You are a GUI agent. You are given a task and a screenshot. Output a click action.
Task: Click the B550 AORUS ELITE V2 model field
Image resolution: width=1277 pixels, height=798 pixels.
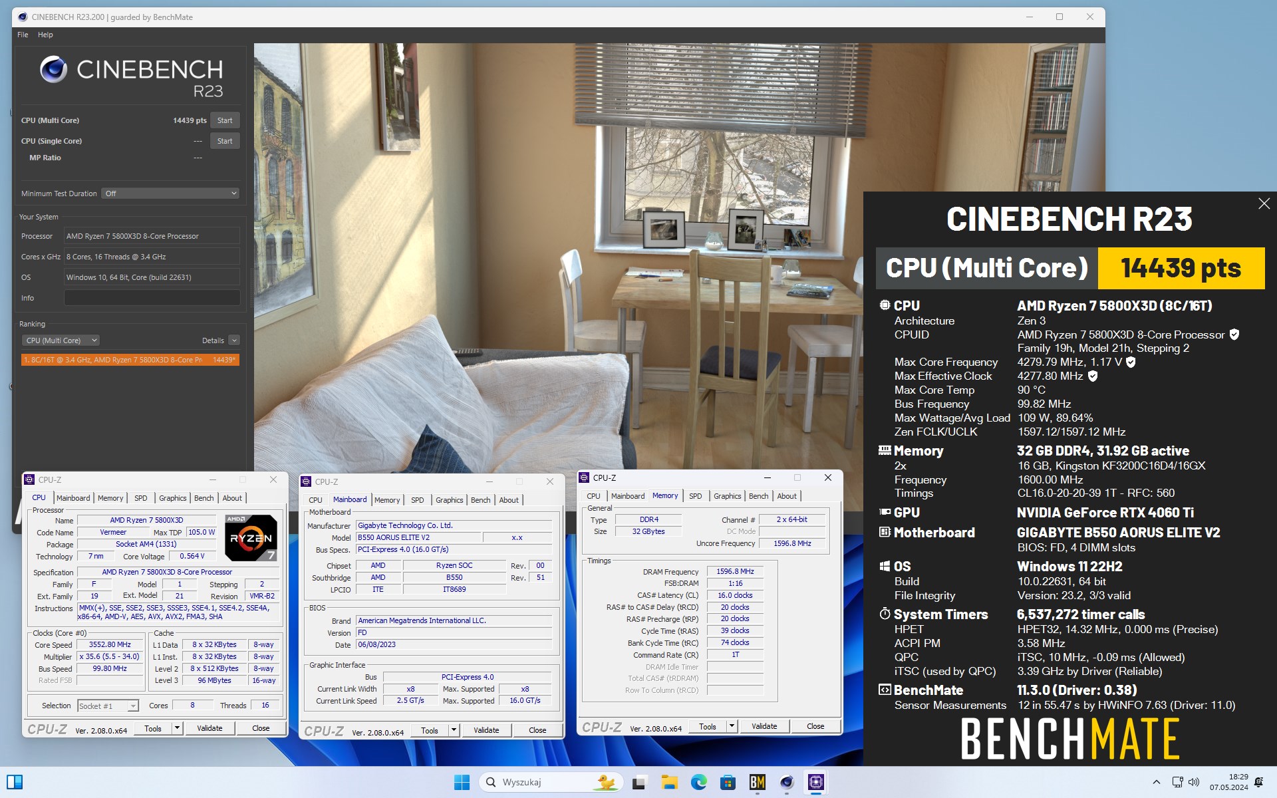(x=419, y=537)
